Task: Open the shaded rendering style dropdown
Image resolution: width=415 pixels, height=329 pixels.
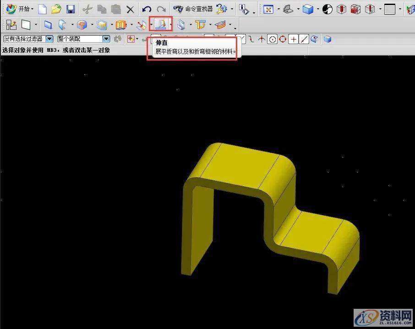Action: click(x=317, y=9)
